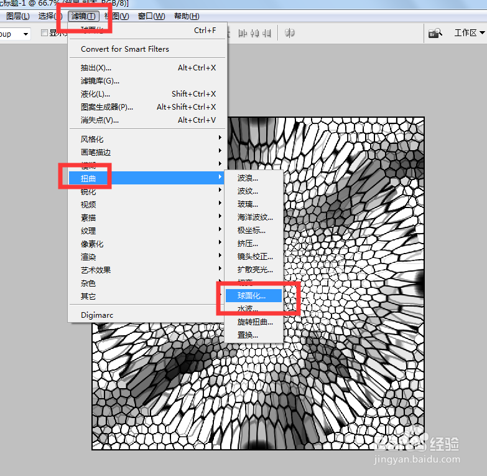Toggle the 显示 checkbox in options bar
This screenshot has width=487, height=476.
point(44,32)
